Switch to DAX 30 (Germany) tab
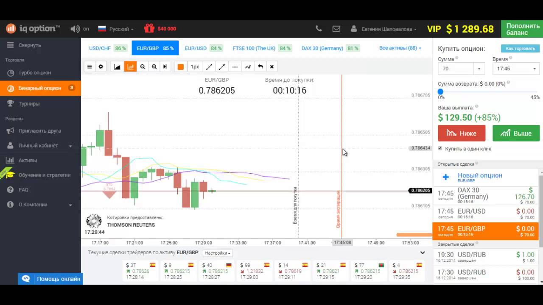 (330, 48)
